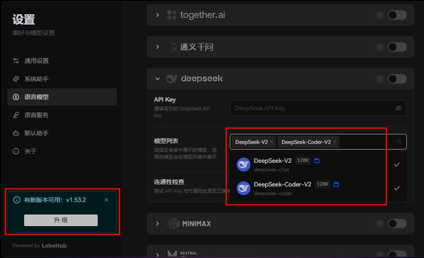Remove the DeepSeek-Coder-V2 tag
Screen dimensions: 424x258
tap(335, 142)
